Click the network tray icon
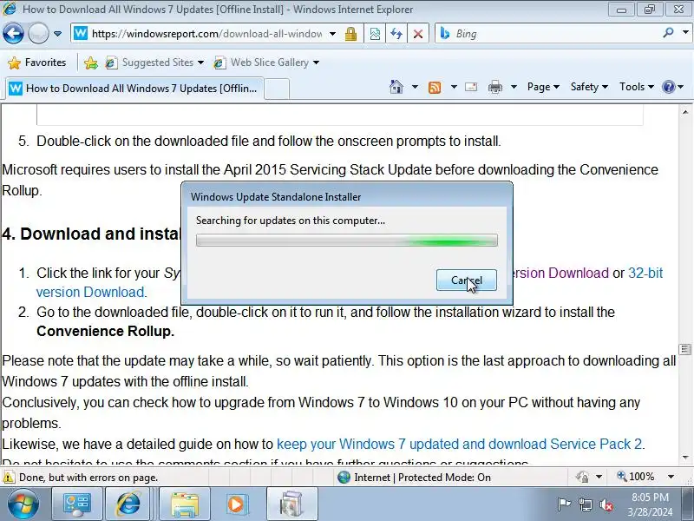 pos(585,505)
